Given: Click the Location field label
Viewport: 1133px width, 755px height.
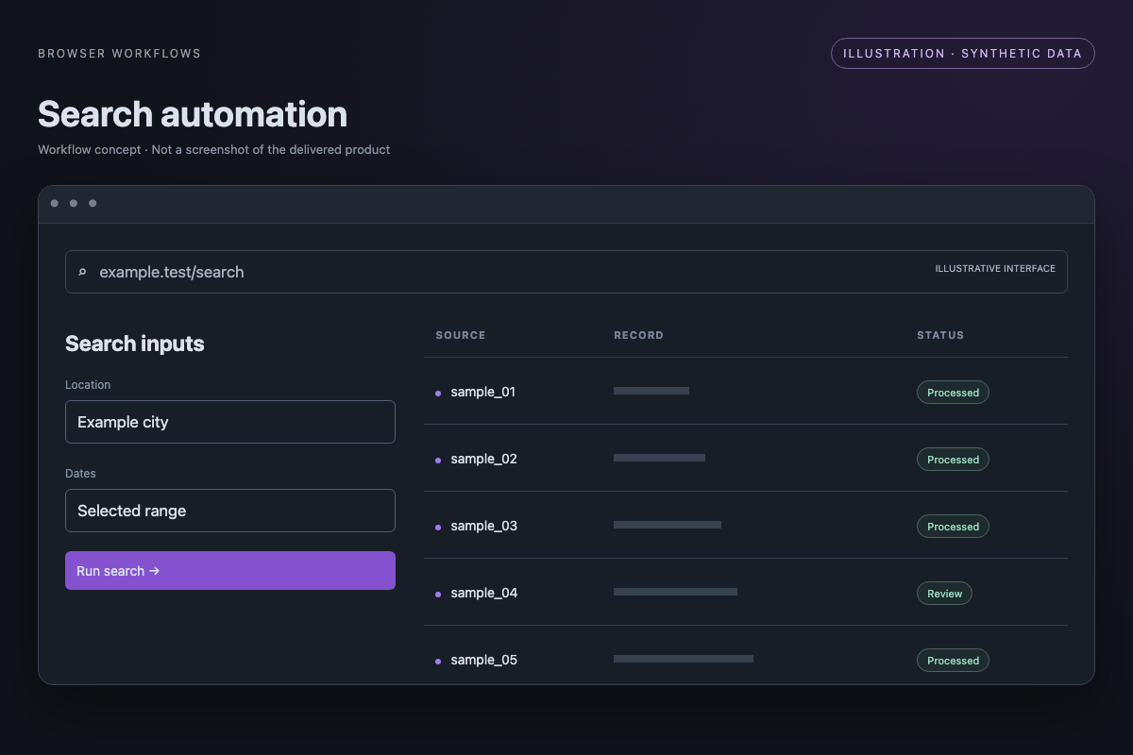Looking at the screenshot, I should 88,385.
